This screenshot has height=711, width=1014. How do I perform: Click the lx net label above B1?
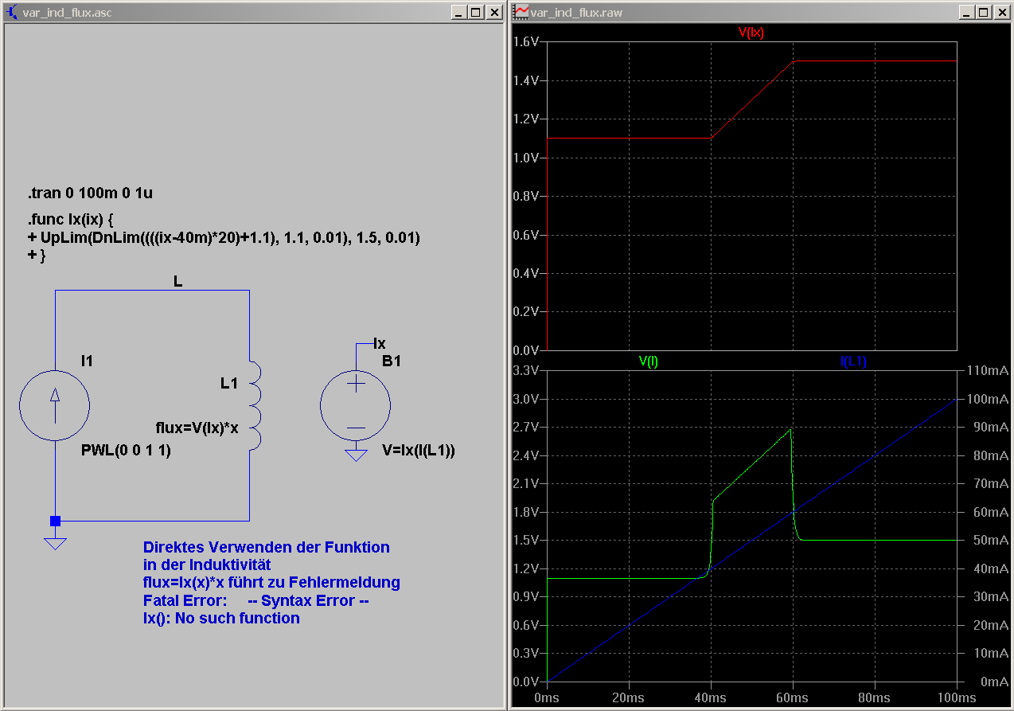coord(380,344)
